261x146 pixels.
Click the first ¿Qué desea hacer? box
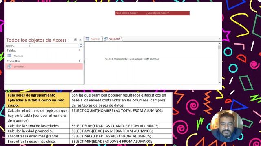point(126,13)
